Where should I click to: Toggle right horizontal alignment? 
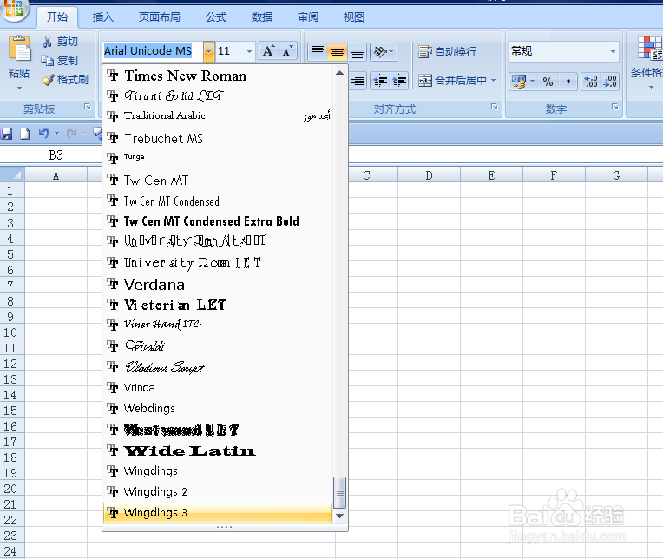[358, 80]
